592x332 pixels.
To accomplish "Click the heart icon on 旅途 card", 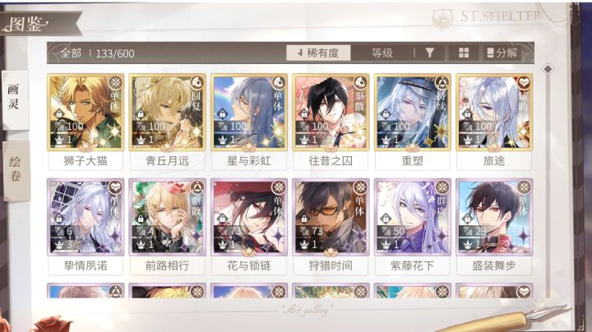I will (x=524, y=82).
